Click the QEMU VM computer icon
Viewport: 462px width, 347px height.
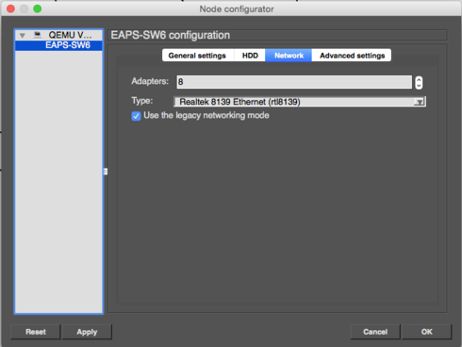tap(38, 35)
